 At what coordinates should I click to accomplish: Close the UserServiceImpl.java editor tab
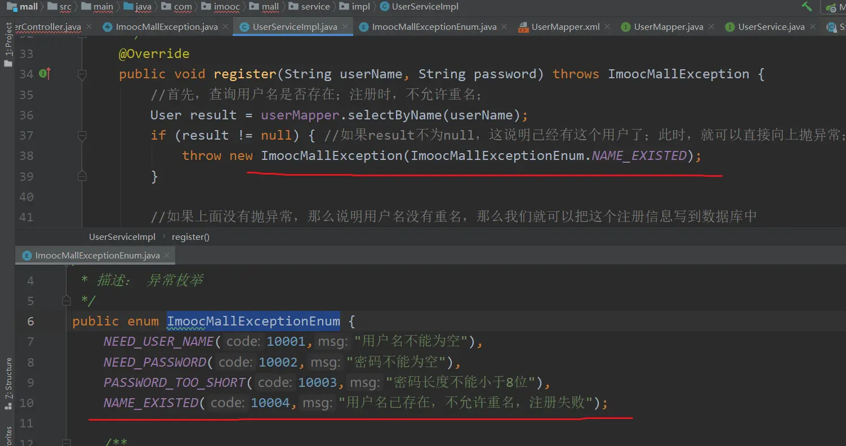pos(345,27)
